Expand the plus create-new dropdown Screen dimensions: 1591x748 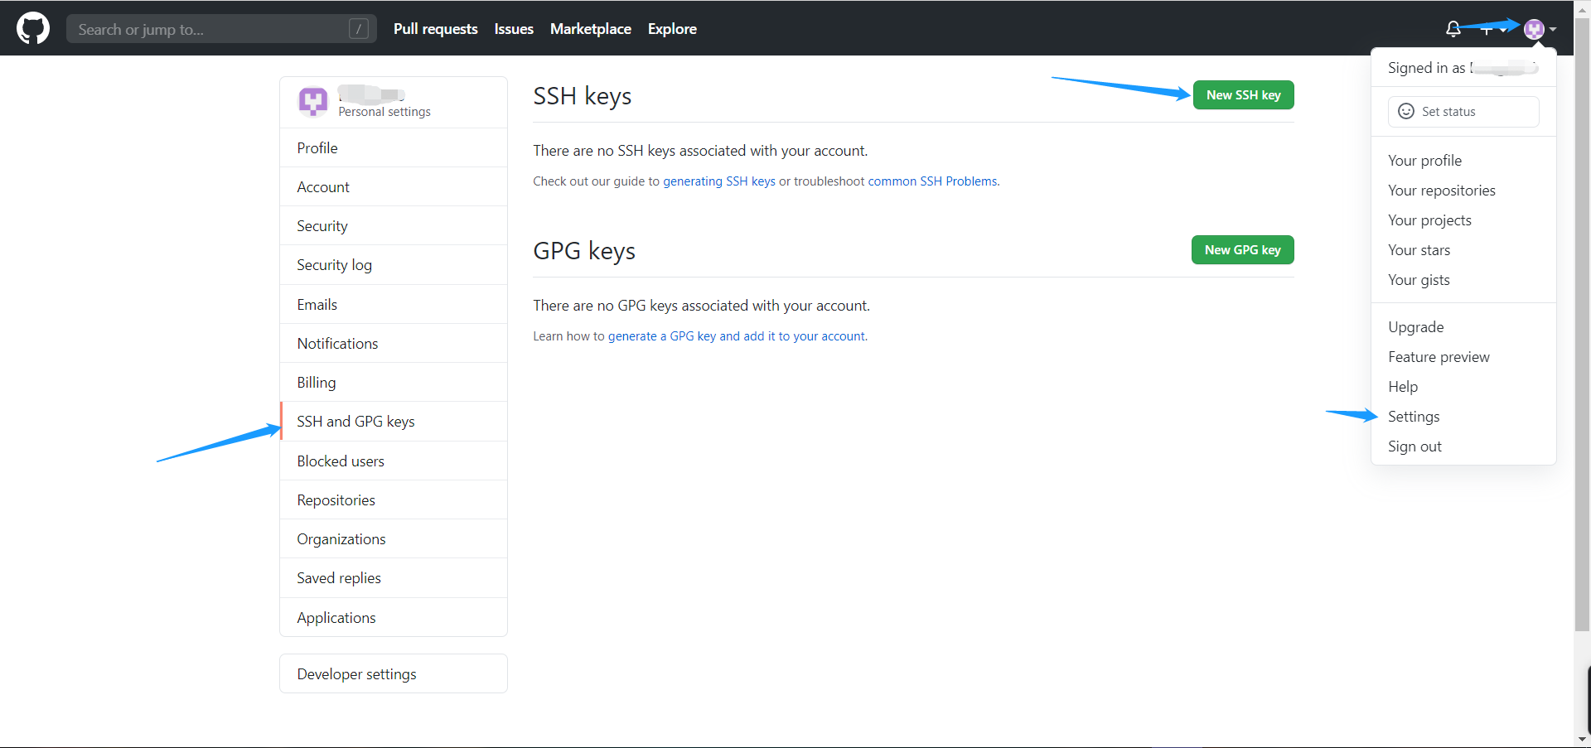coord(1492,30)
